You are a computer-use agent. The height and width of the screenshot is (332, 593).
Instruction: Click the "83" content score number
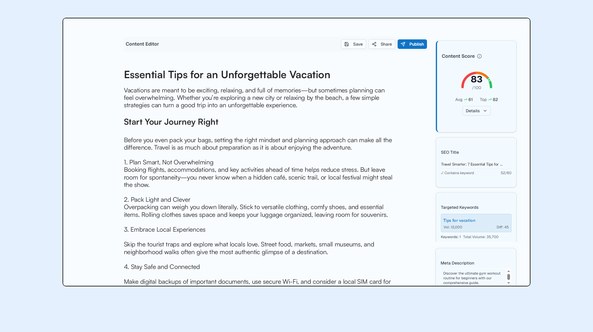(x=476, y=79)
